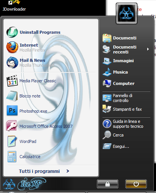
Task: Click the Cerca magnifying glass icon
Action: (x=107, y=135)
